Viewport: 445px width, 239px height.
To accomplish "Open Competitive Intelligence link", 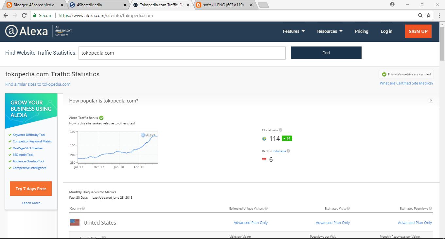I will [x=29, y=168].
